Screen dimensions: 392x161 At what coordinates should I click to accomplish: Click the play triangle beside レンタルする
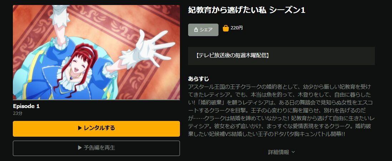[x=80, y=128]
